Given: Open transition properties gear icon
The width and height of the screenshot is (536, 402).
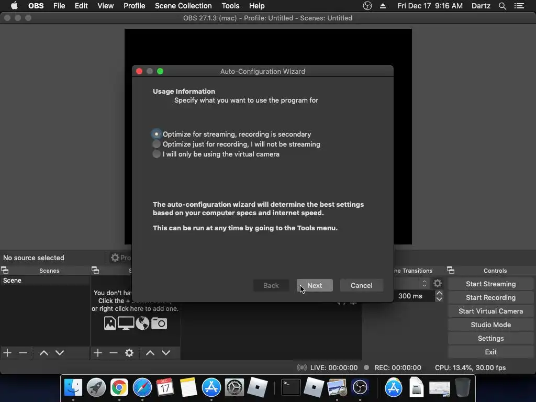Looking at the screenshot, I should click(438, 283).
